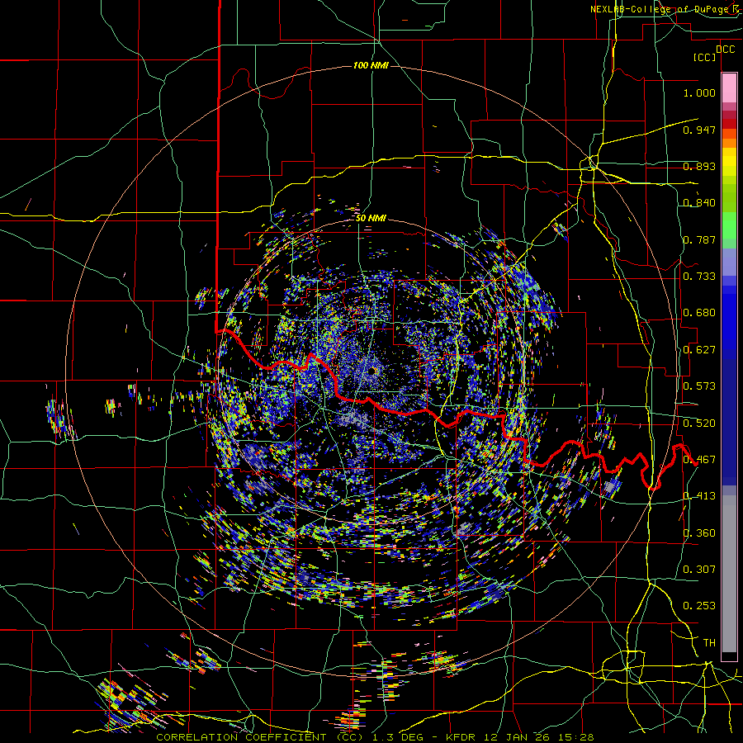The height and width of the screenshot is (743, 743).
Task: Select the 0.413 scale value
Action: [x=699, y=496]
